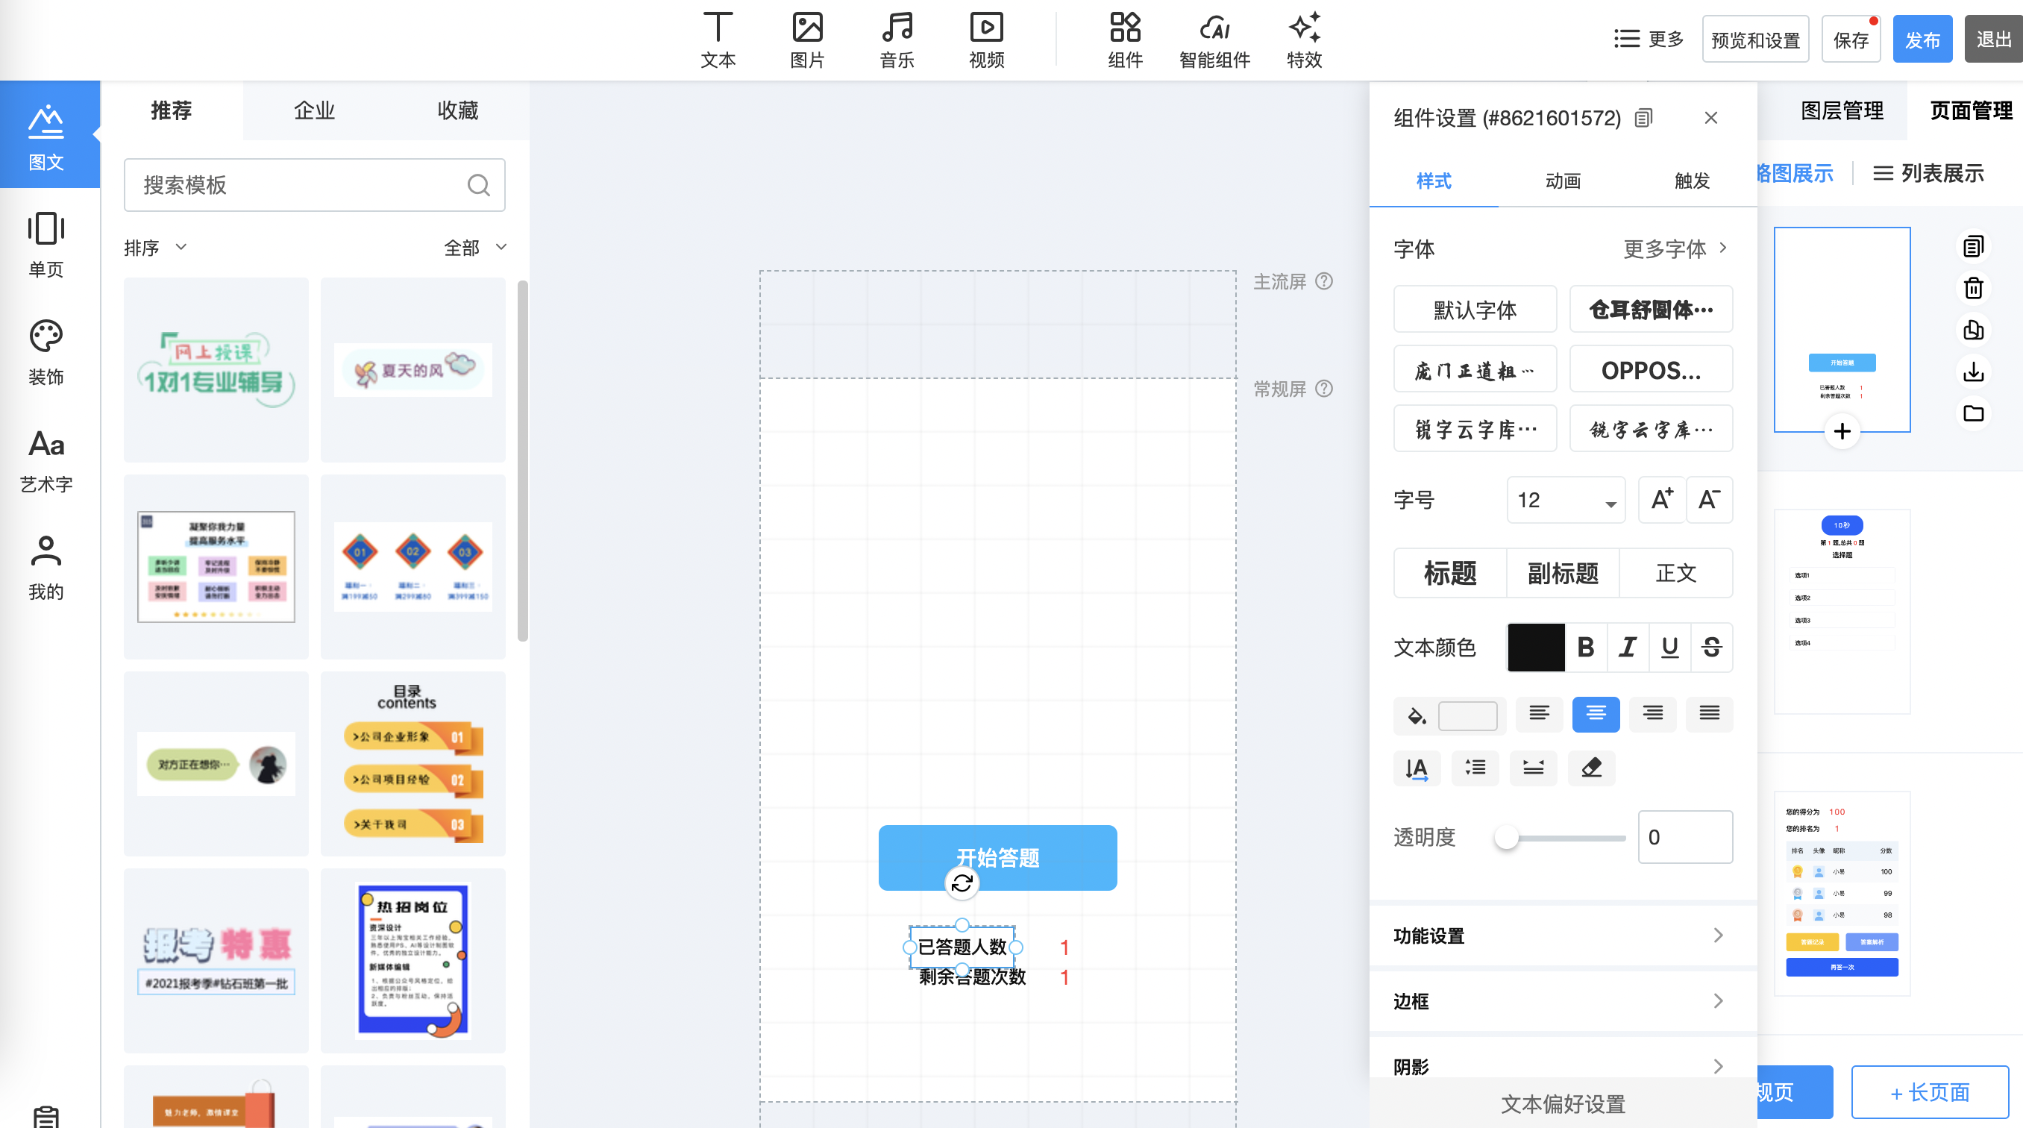Open the 排序 sort dropdown
Viewport: 2023px width, 1128px height.
(x=155, y=248)
